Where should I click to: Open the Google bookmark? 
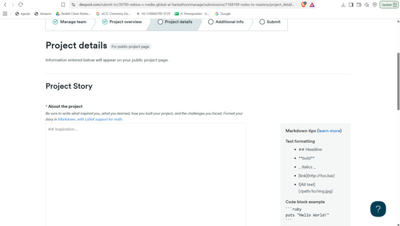coord(223,14)
